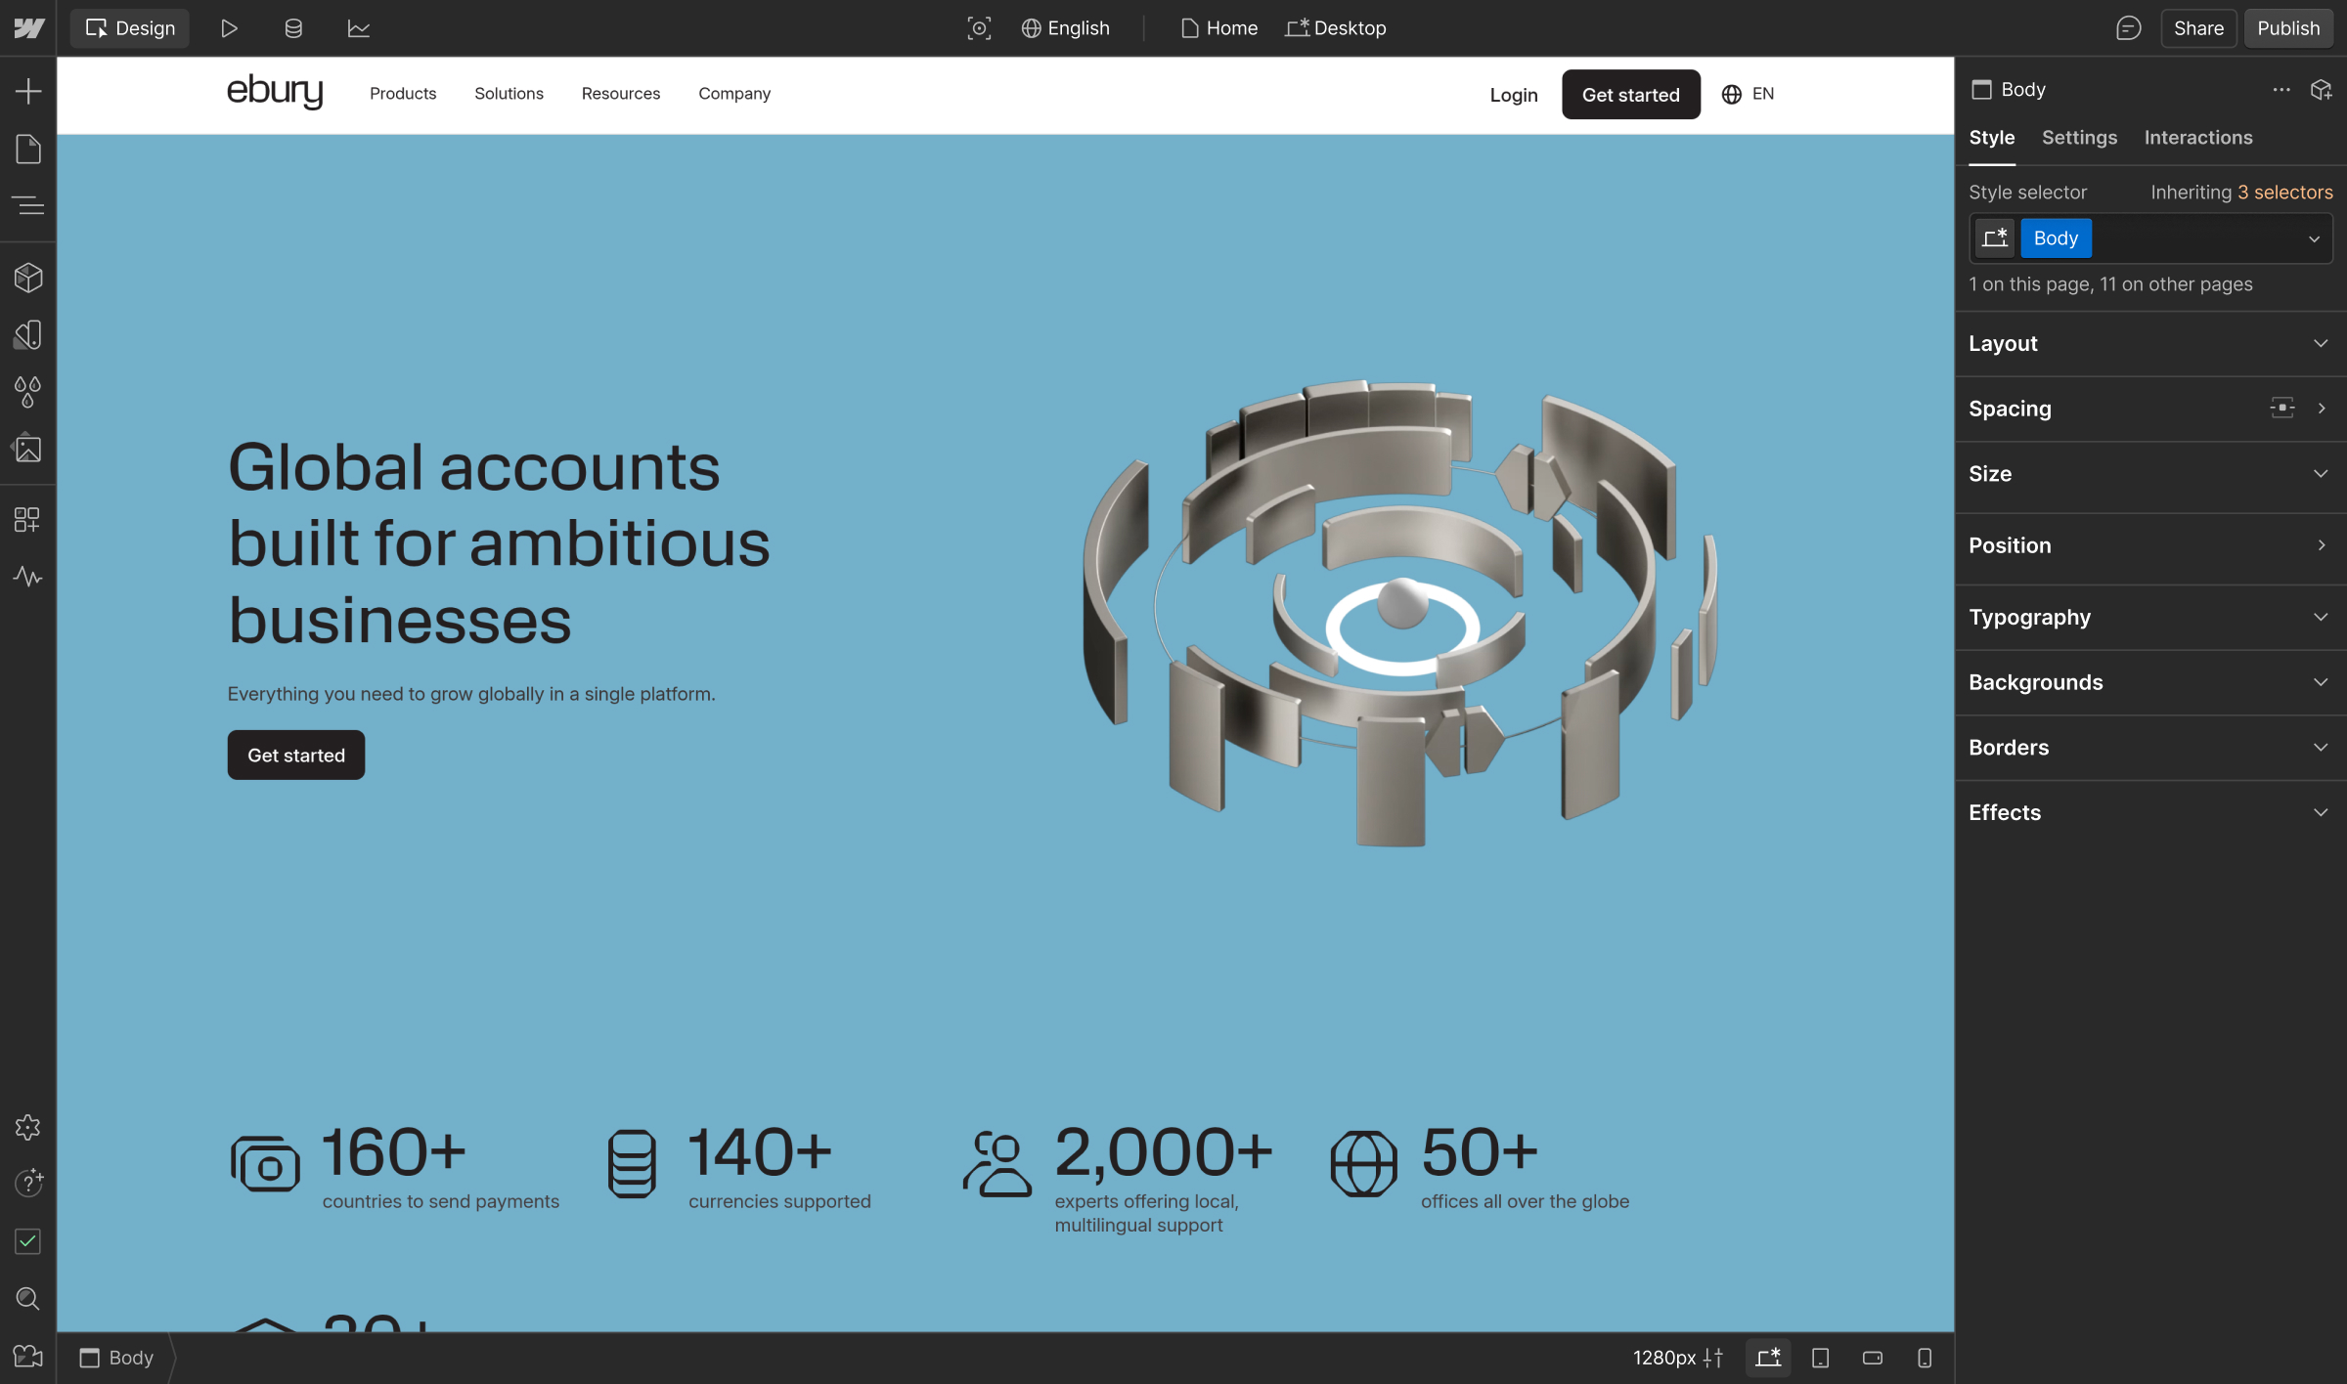Open the Add elements panel
Image resolution: width=2347 pixels, height=1384 pixels.
28,92
